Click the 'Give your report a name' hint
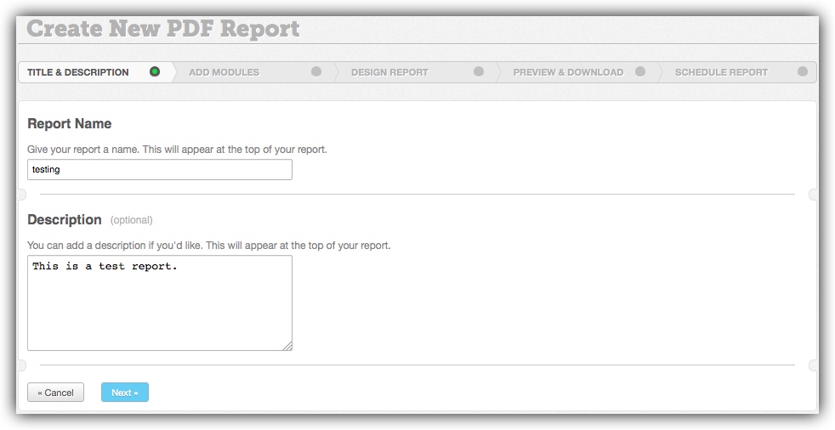835x430 pixels. pos(178,150)
